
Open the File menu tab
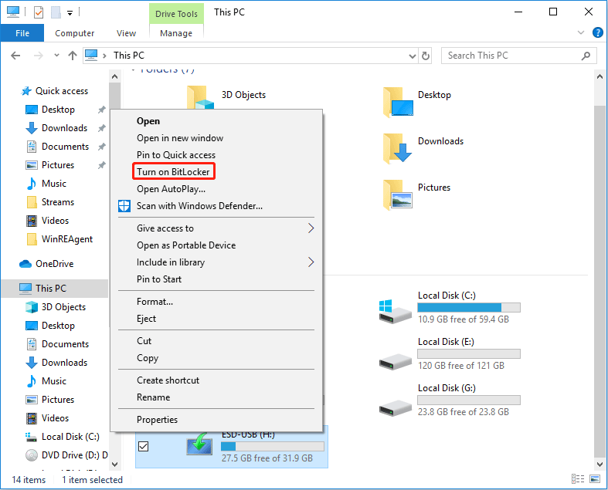[22, 33]
